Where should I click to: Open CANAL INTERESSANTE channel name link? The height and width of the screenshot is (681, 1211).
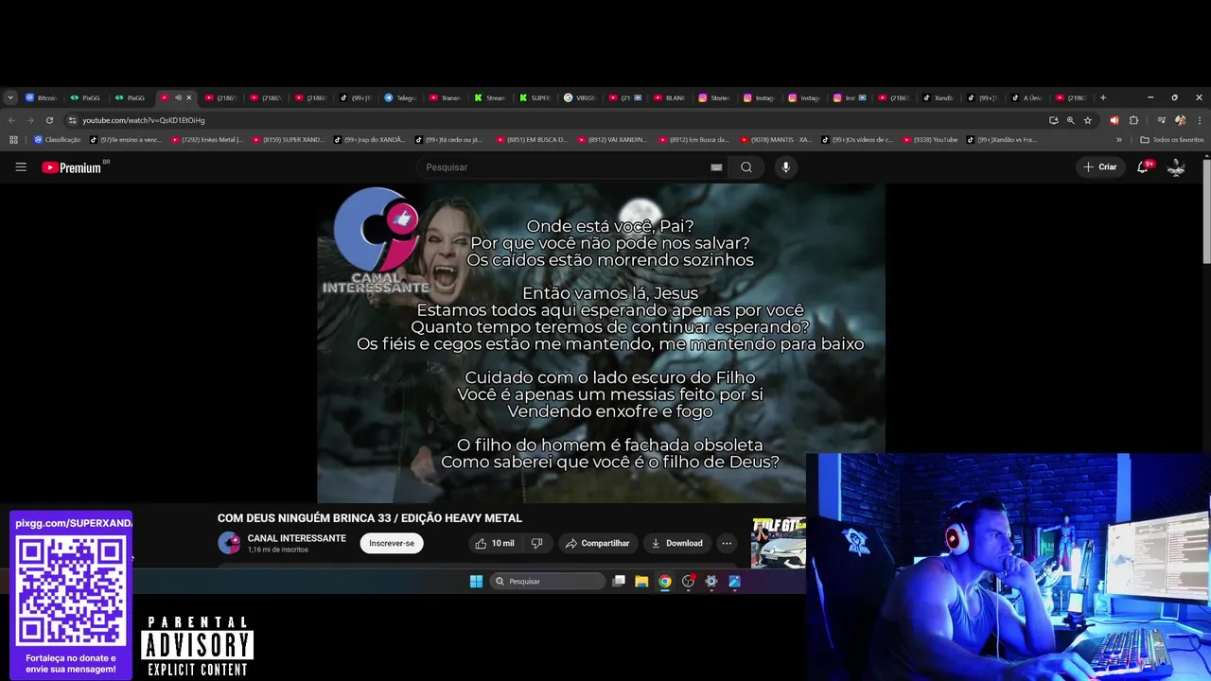click(297, 538)
